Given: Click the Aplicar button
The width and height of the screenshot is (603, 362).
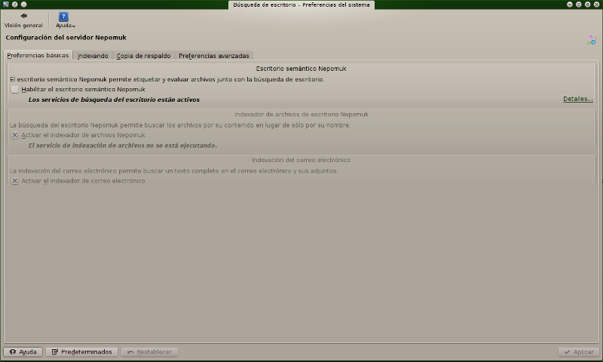Looking at the screenshot, I should 578,351.
